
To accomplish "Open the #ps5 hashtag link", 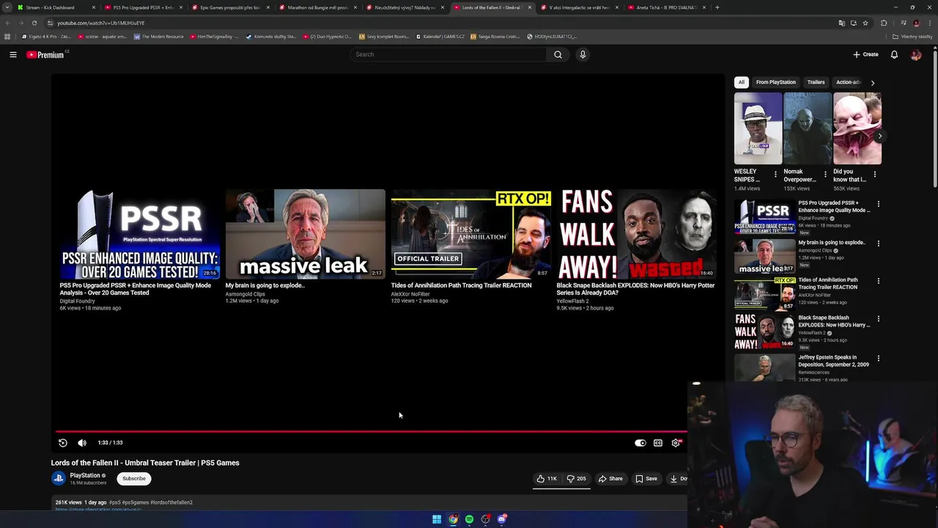I will [114, 502].
